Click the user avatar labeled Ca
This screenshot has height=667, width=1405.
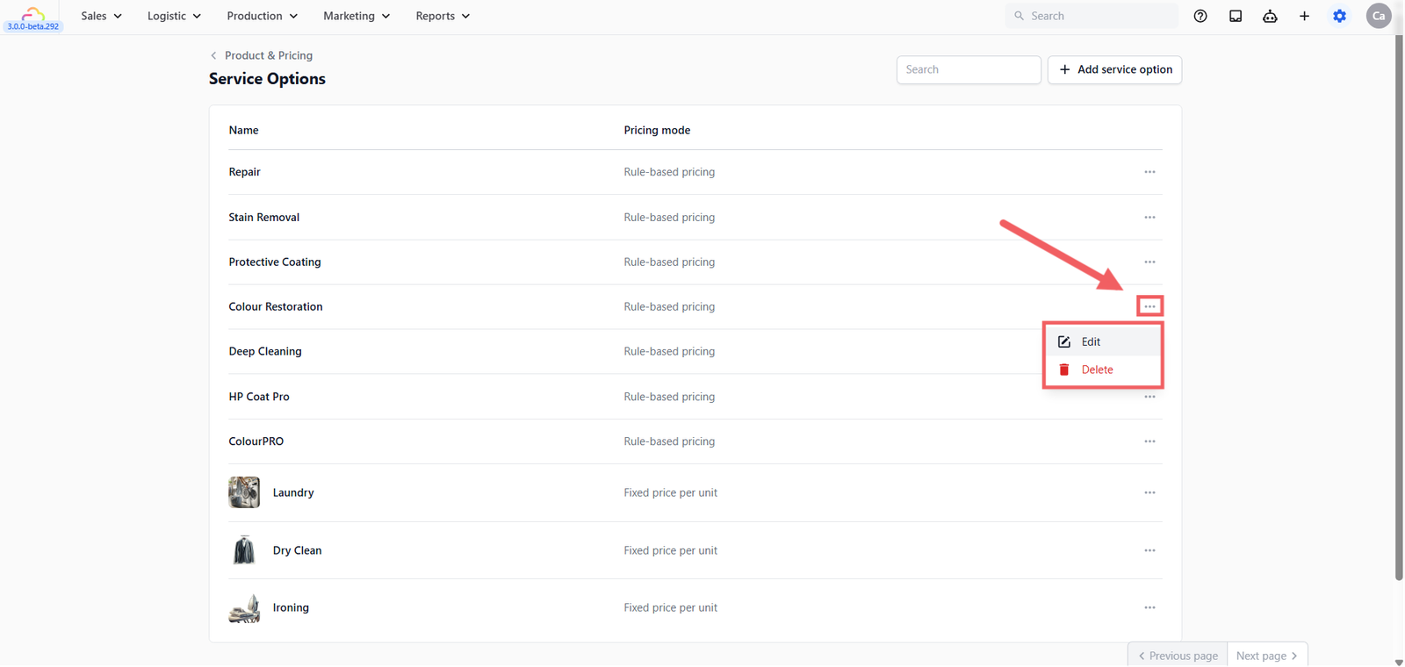click(x=1379, y=16)
